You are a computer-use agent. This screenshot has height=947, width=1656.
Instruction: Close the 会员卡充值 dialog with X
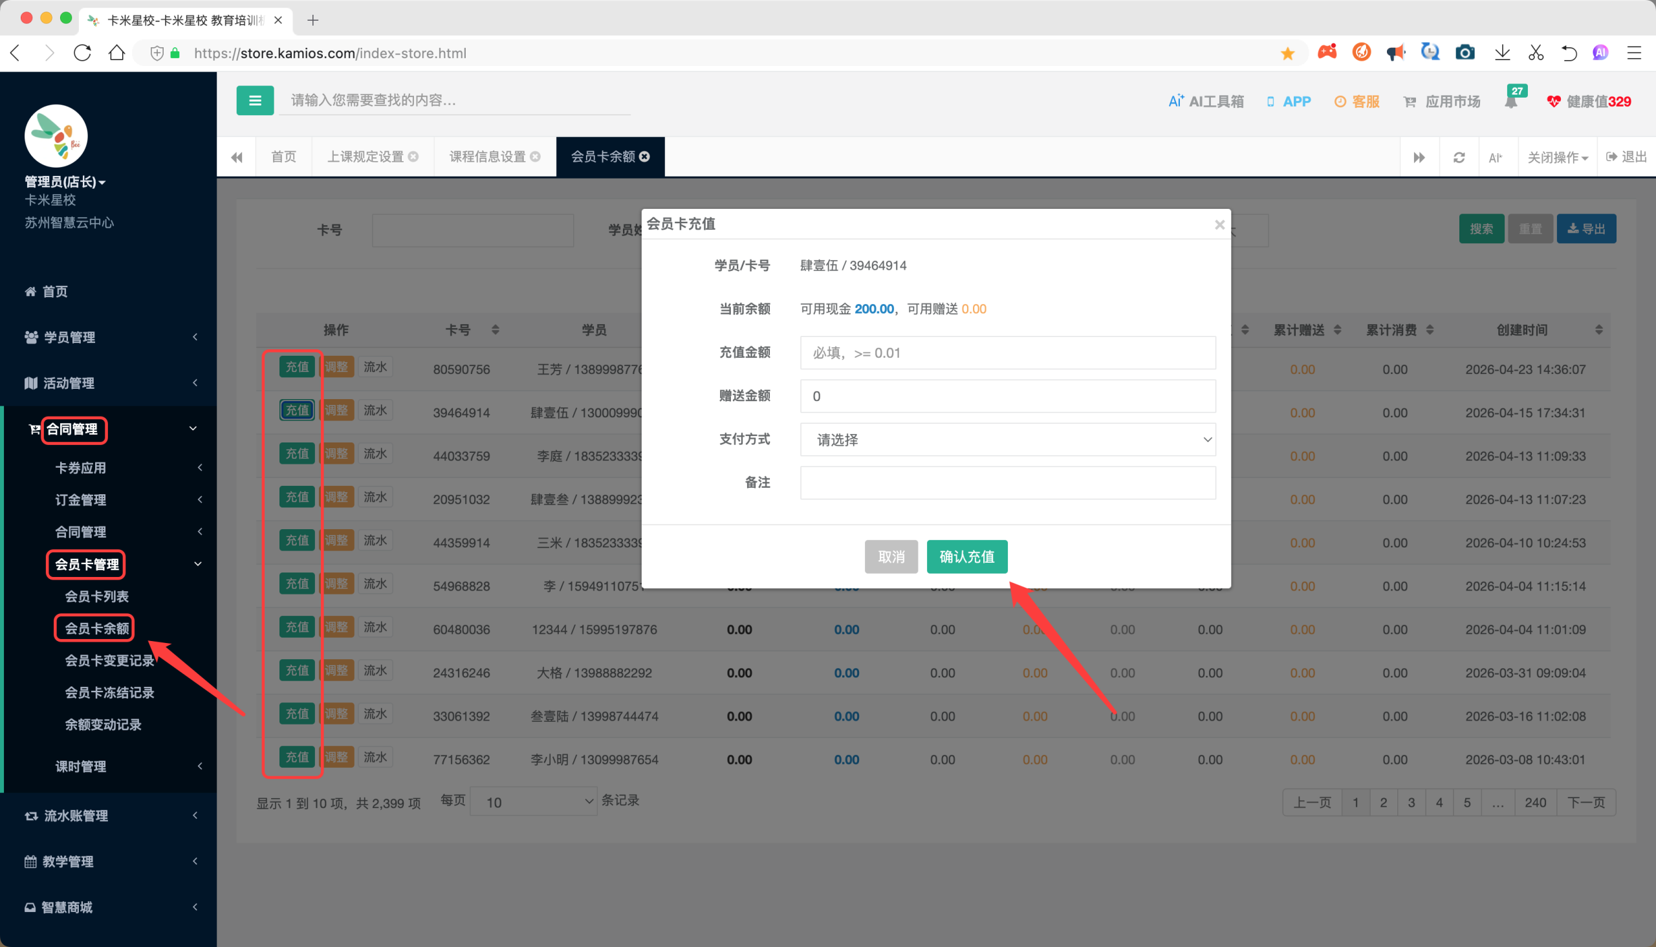(x=1219, y=224)
